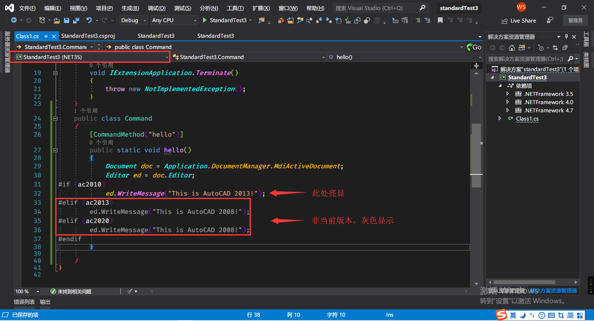Click the increase indent toolbar icon
This screenshot has width=594, height=321.
[x=427, y=20]
